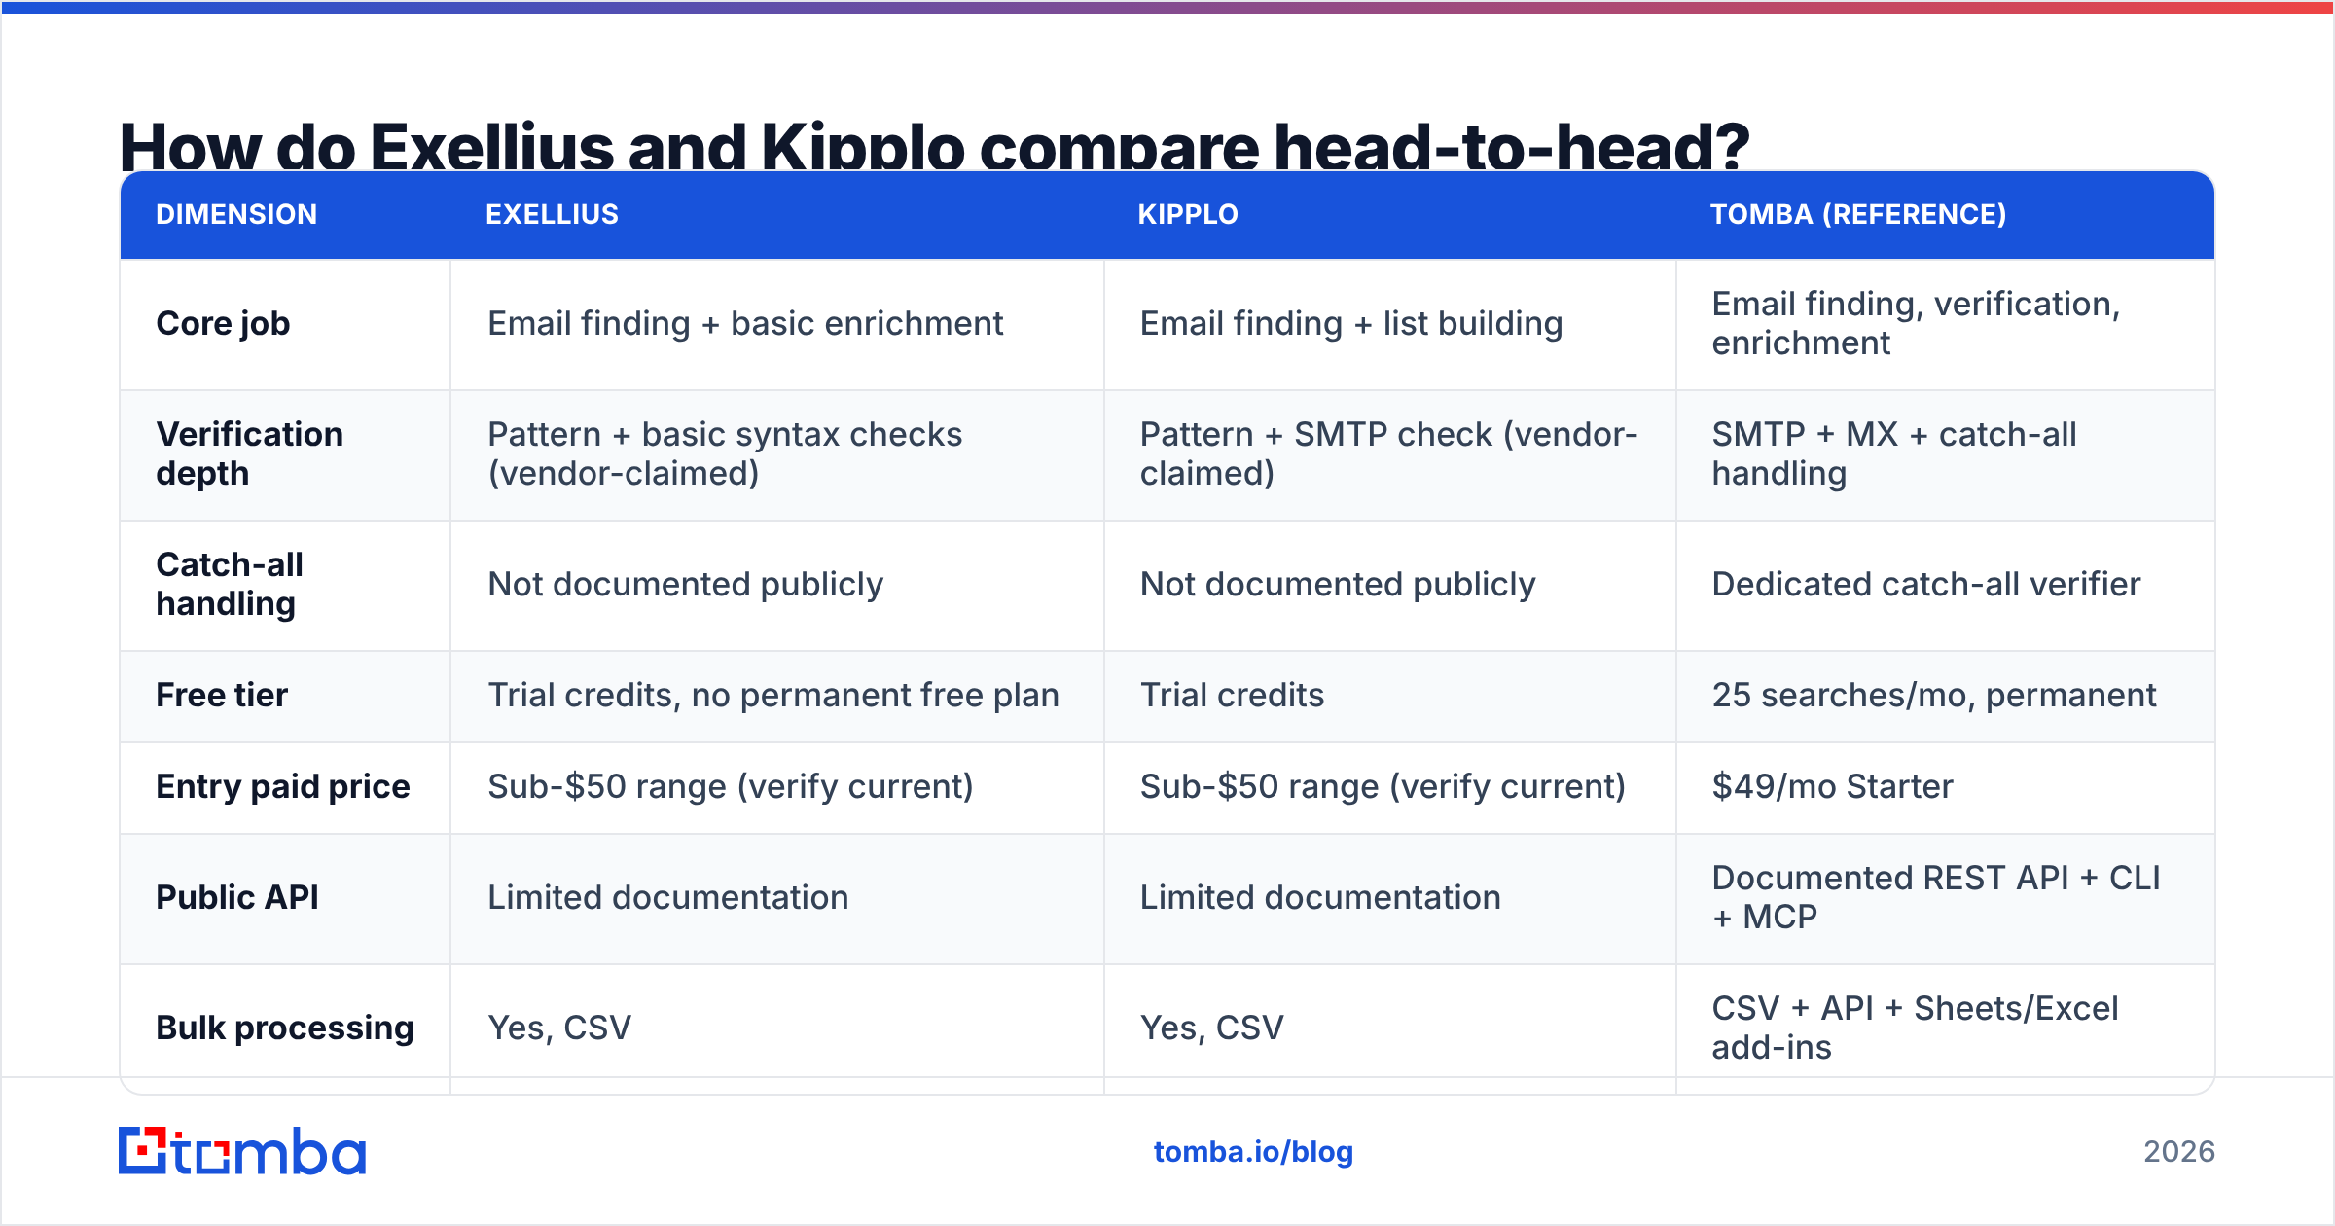2335x1226 pixels.
Task: Click the 'Core job' row label
Action: tap(223, 323)
